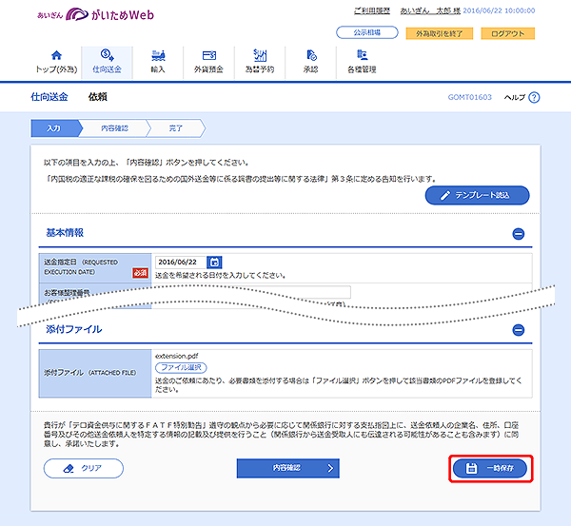Click the ファイル選択 button

(x=181, y=367)
